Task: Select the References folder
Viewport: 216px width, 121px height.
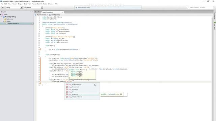Action: [10, 19]
